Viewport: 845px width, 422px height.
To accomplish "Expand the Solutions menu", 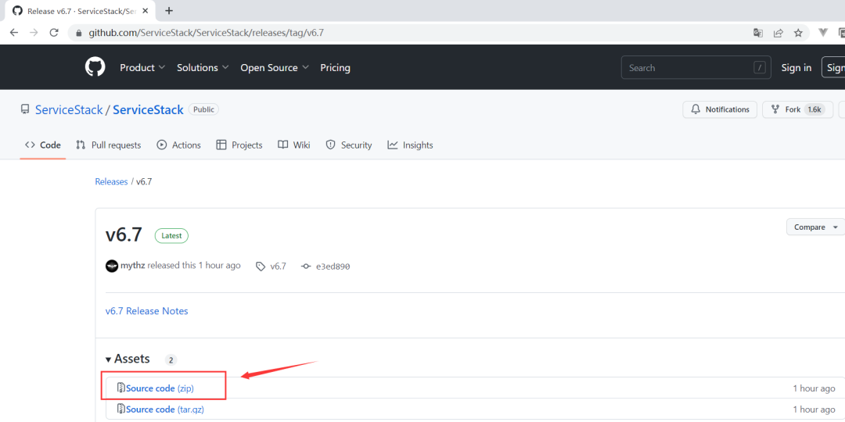I will 203,68.
